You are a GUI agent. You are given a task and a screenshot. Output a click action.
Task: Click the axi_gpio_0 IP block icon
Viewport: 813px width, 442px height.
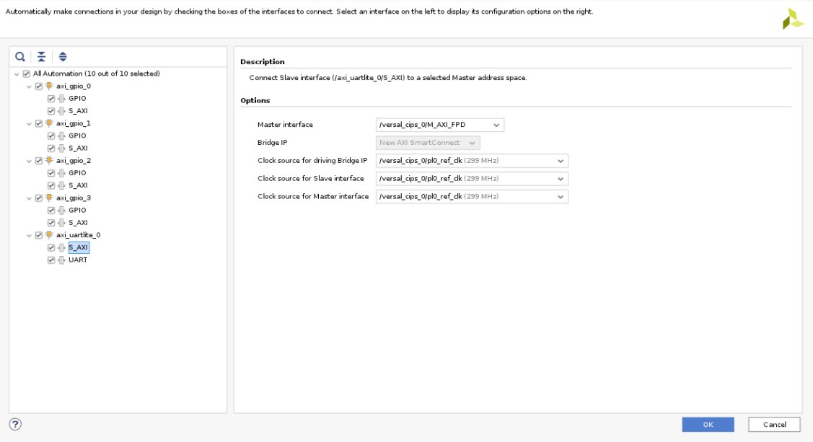click(x=50, y=87)
